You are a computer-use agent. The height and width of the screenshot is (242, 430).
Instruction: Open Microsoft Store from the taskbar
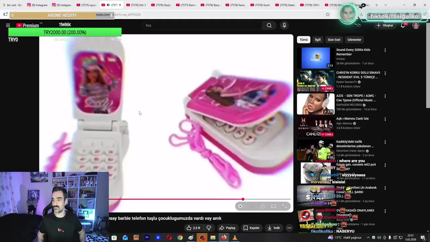[114, 238]
